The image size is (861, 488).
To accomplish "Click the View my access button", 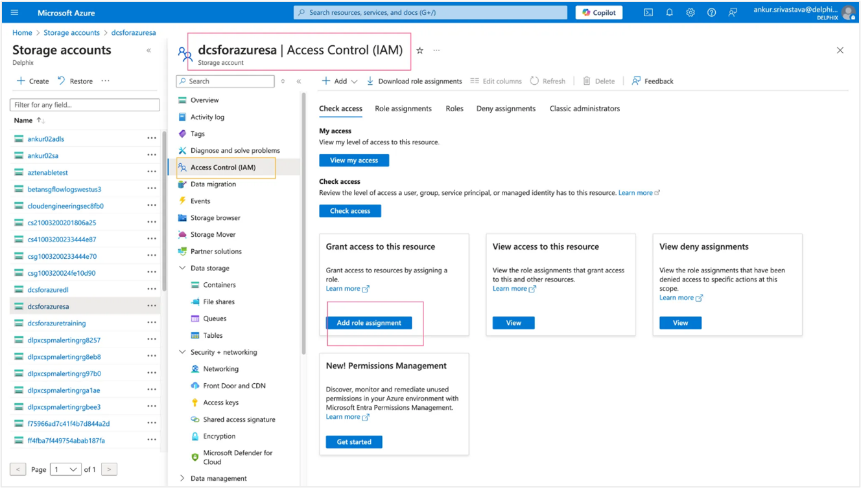I will click(x=354, y=161).
